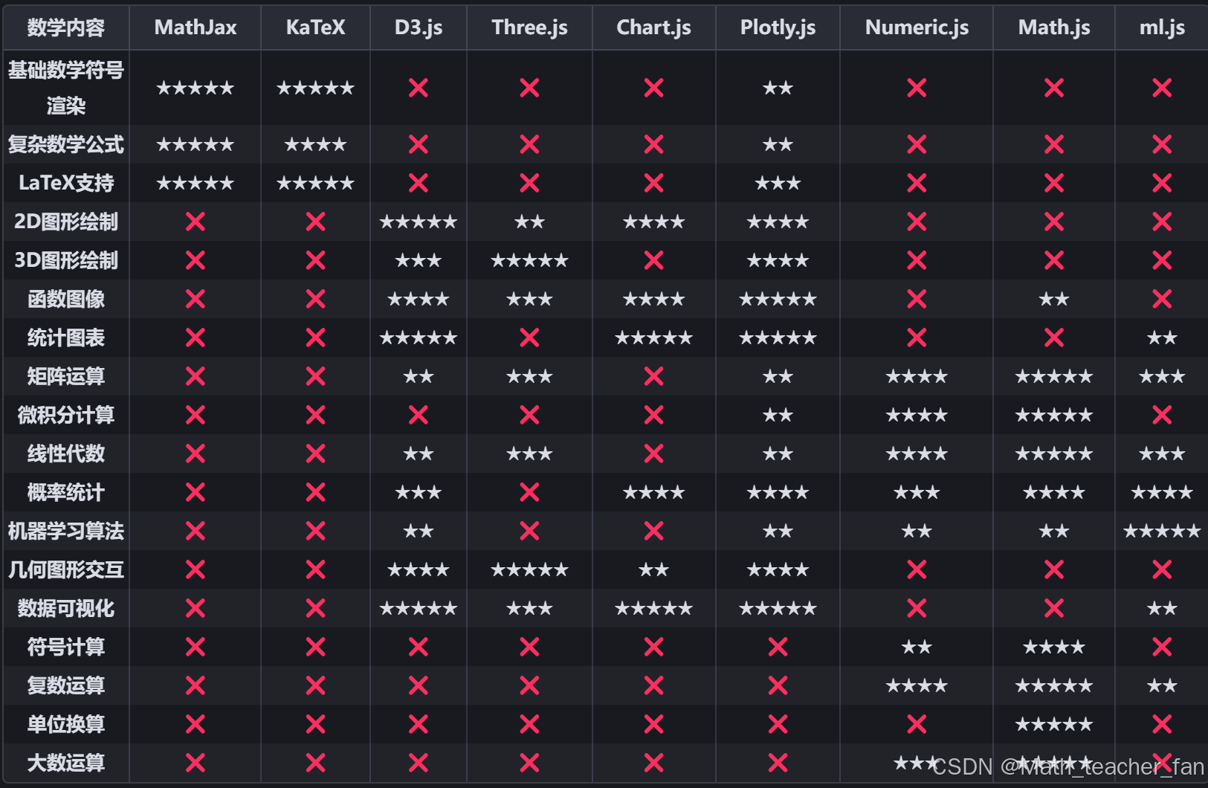
Task: Click the Numeric.js X in 几何图形交互 row
Action: pos(917,569)
